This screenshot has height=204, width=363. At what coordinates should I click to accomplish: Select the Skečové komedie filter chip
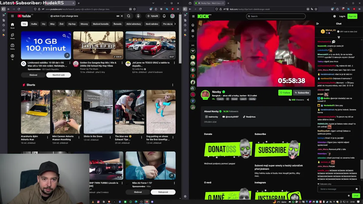(x=101, y=24)
